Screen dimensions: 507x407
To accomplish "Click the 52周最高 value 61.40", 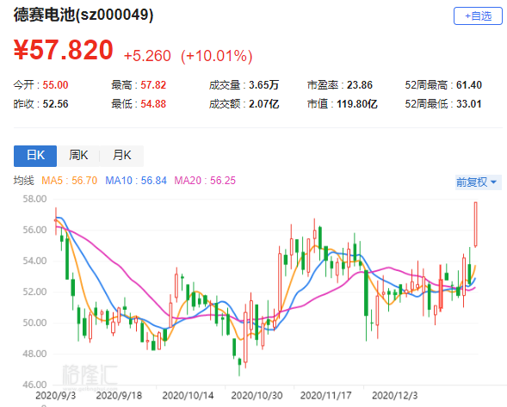I will [x=469, y=85].
